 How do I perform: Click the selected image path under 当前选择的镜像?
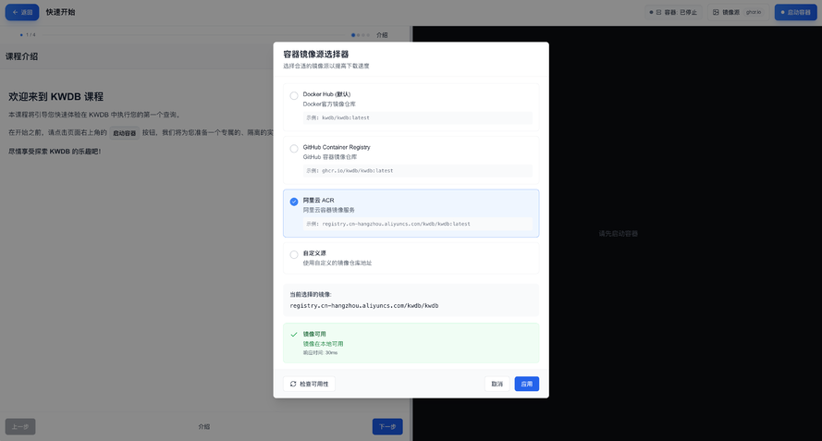(x=363, y=306)
